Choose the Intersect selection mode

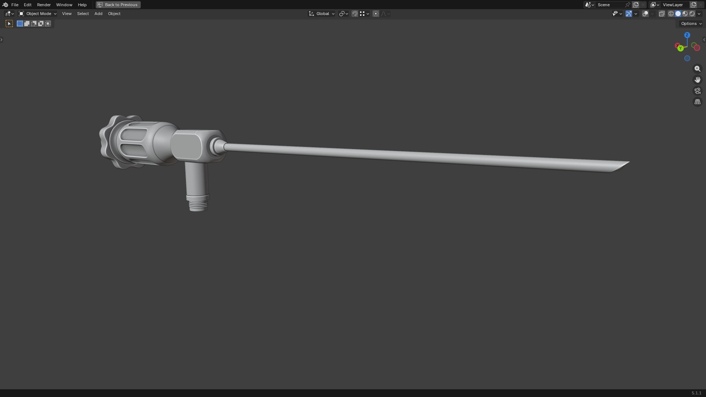tap(48, 24)
